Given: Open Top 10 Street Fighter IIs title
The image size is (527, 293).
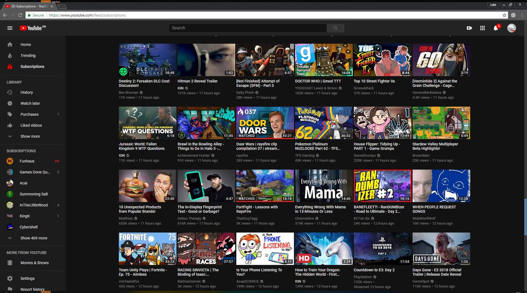Looking at the screenshot, I should 374,81.
